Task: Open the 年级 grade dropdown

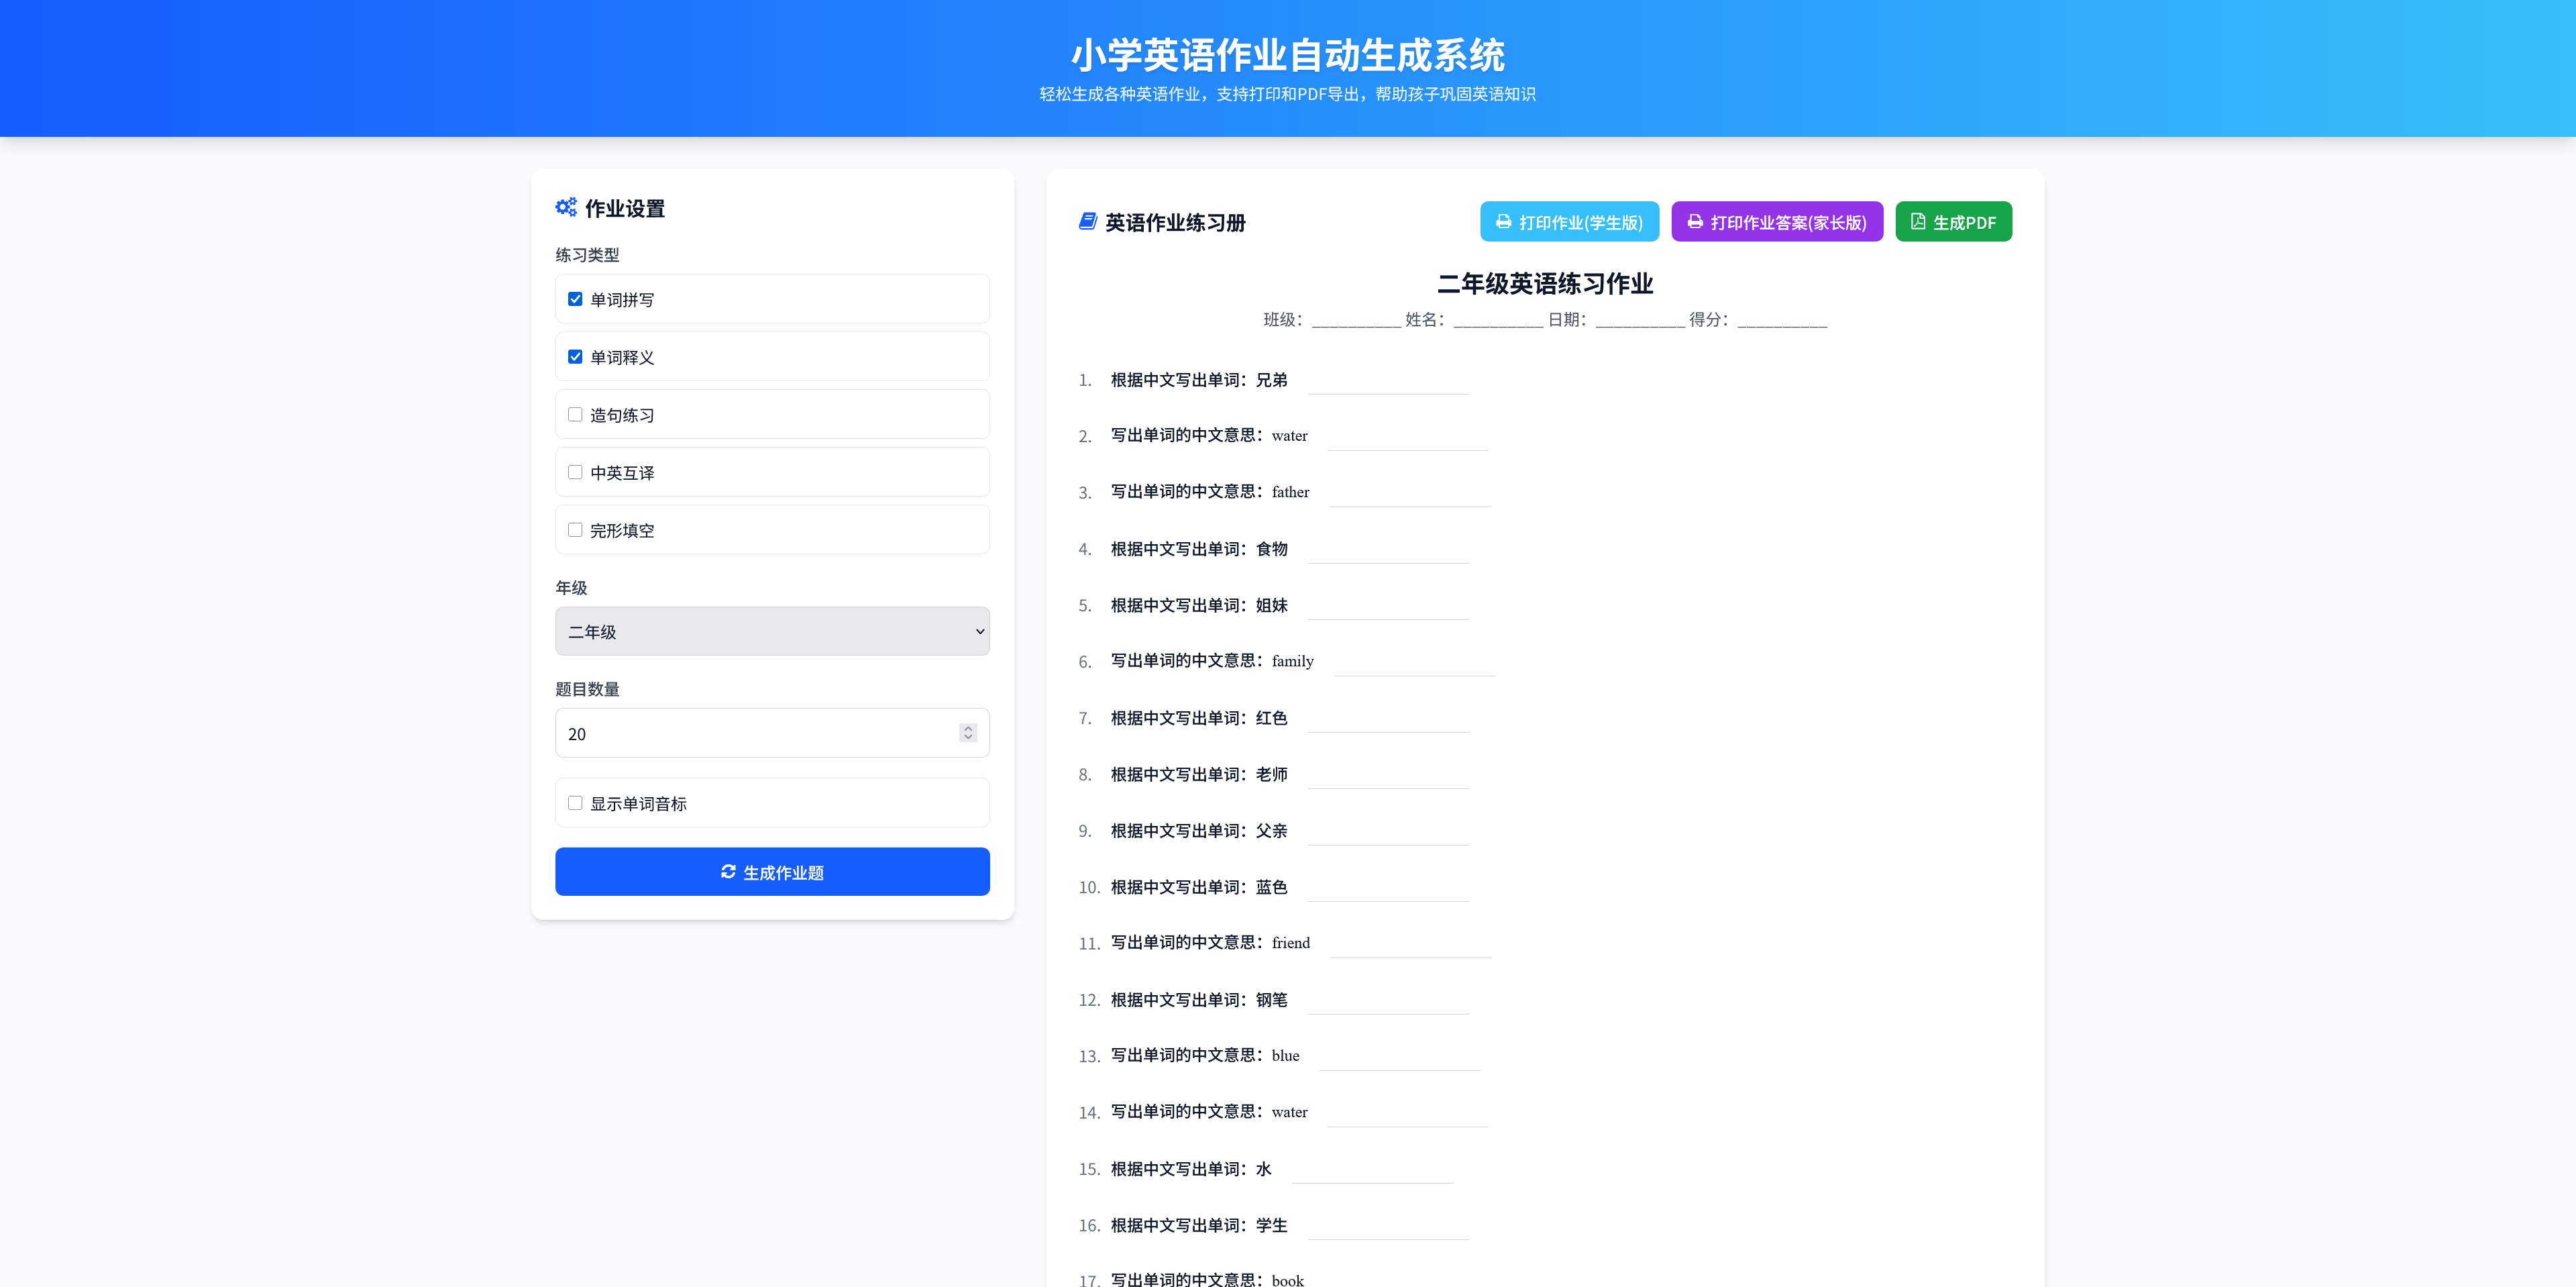Action: point(772,631)
